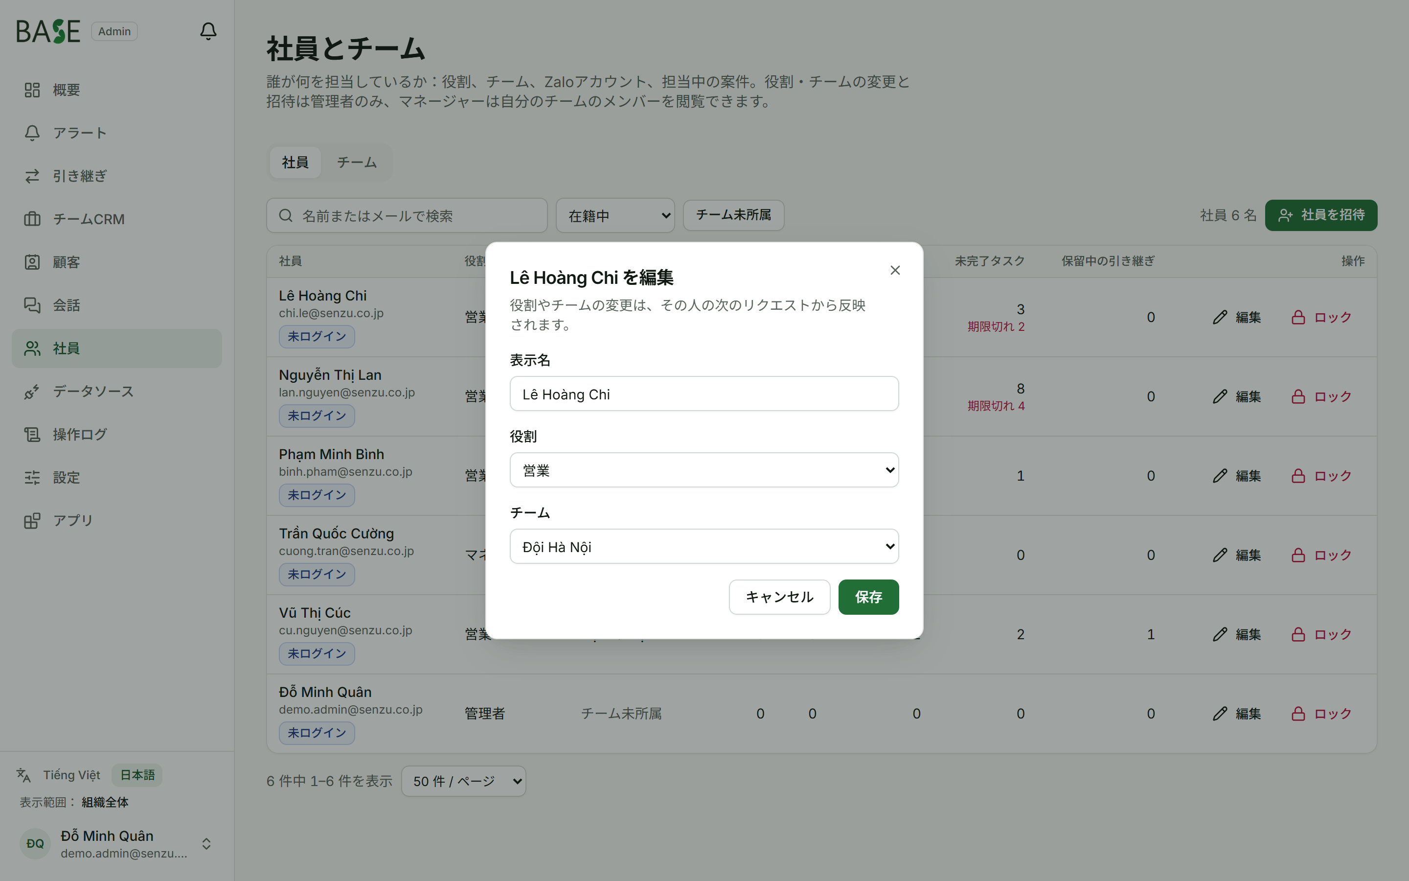Click 保留中の引き継ぎ column header
Image resolution: width=1409 pixels, height=881 pixels.
(x=1108, y=261)
